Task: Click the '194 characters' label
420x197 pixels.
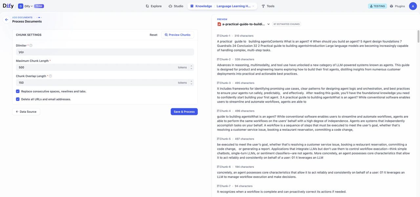Action: [244, 167]
